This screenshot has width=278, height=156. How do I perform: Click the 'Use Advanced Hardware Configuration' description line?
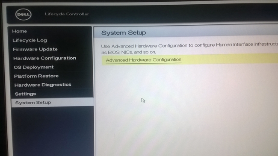[x=189, y=45]
